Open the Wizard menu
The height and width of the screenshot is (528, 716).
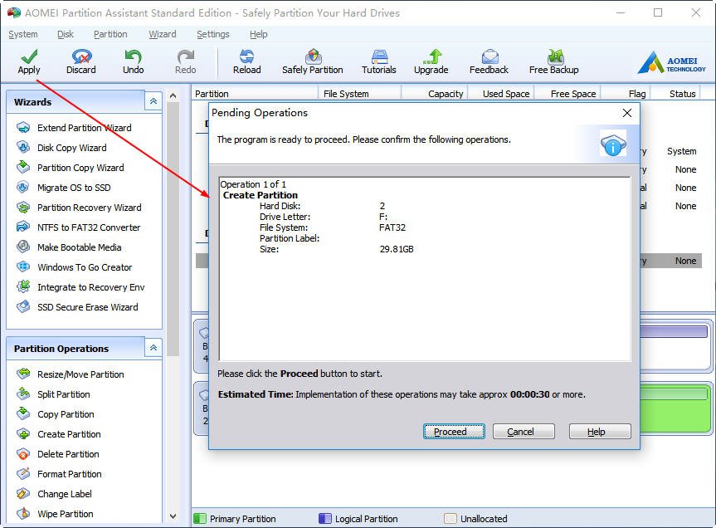click(162, 34)
